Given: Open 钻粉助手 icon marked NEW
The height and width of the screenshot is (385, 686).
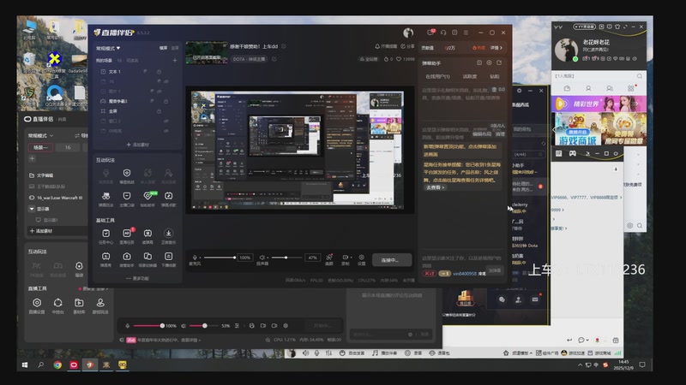Looking at the screenshot, I should (147, 196).
